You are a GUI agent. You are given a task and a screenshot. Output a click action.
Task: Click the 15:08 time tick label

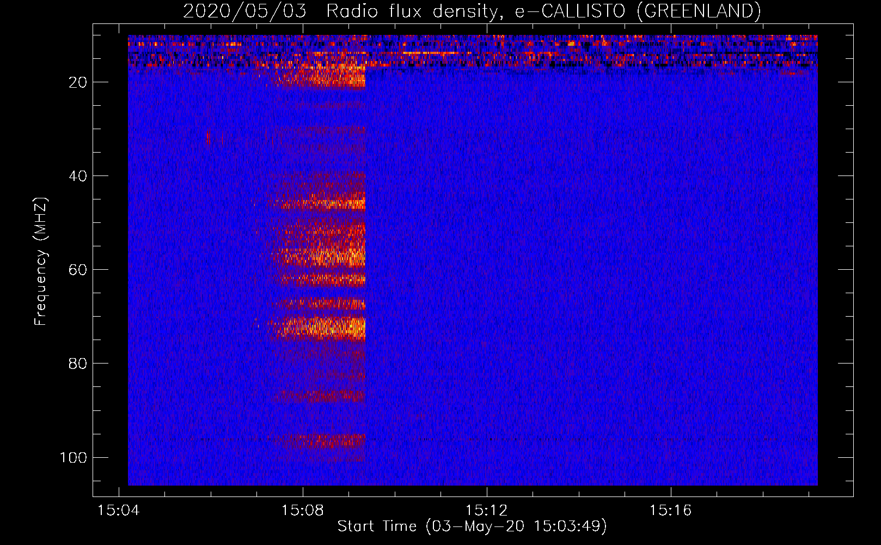(x=303, y=511)
